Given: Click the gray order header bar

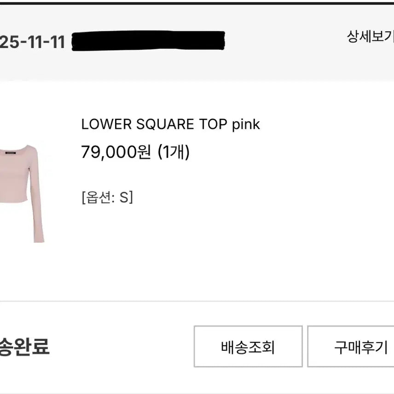Looking at the screenshot, I should click(276, 60).
